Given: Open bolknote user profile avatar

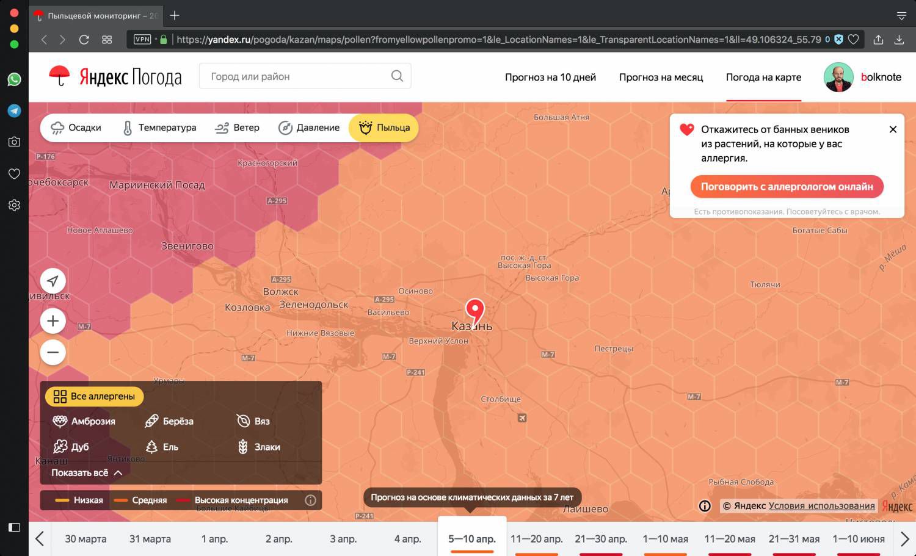Looking at the screenshot, I should [838, 77].
